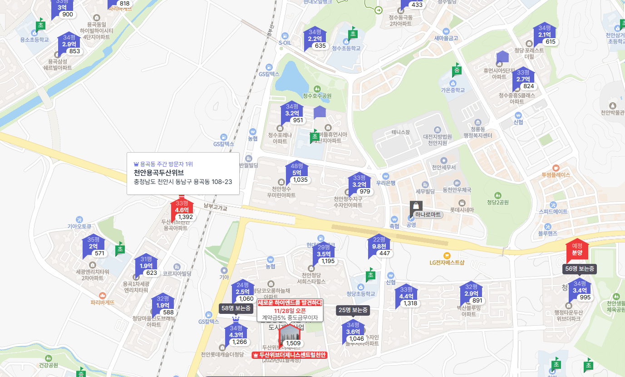Image resolution: width=625 pixels, height=377 pixels.
Task: Click the 35평 2억 marker numbered 571
Action: [93, 247]
